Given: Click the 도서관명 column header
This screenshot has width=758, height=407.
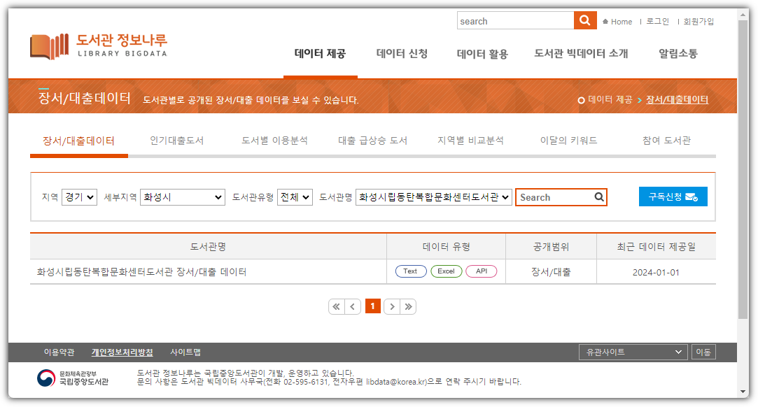Looking at the screenshot, I should click(x=208, y=247).
